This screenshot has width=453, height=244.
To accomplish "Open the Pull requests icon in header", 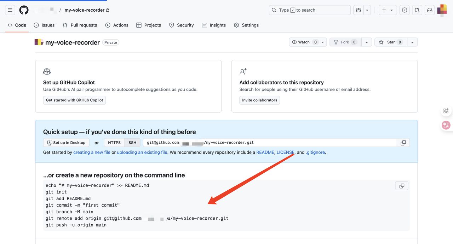I will 417,10.
